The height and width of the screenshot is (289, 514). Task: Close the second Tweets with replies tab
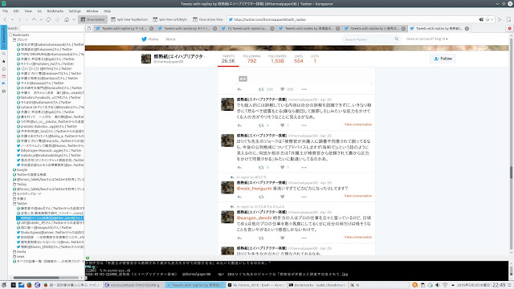[x=214, y=29]
